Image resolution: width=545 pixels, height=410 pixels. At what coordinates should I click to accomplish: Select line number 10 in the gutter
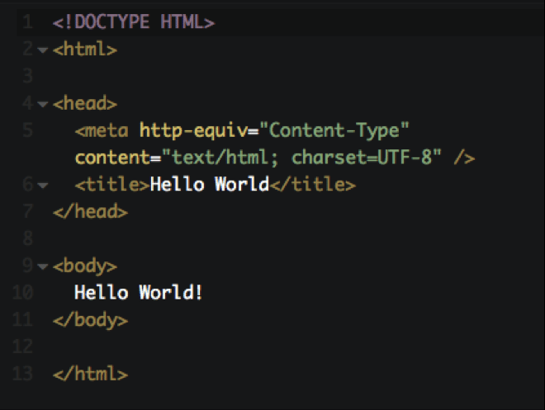(23, 293)
